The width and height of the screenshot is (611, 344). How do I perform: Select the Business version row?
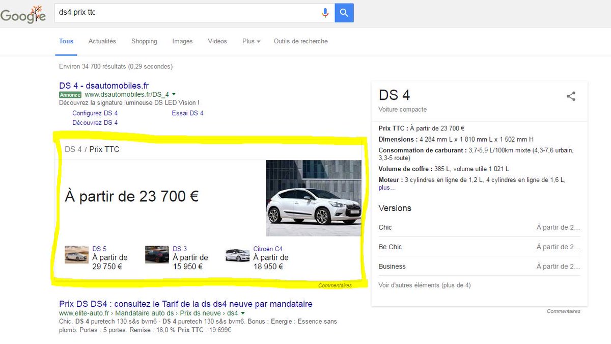(479, 267)
